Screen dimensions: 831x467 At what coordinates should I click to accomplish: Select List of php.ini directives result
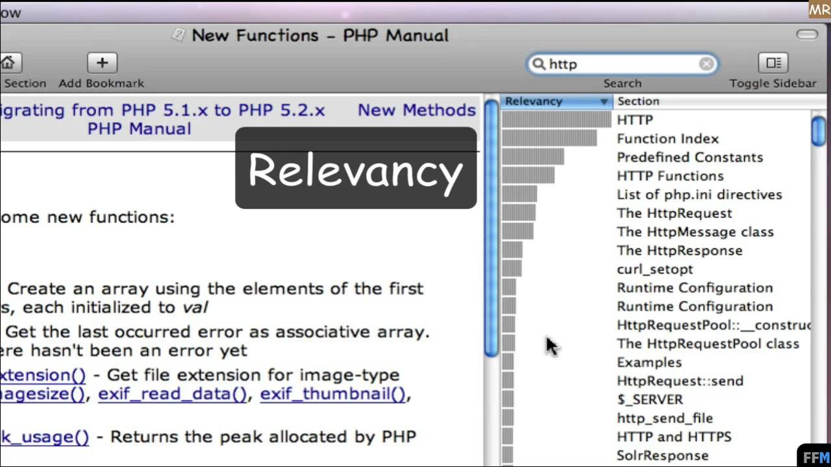click(x=699, y=195)
